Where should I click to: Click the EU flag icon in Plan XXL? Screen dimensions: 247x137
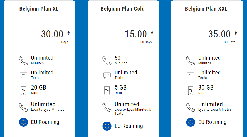click(x=191, y=122)
